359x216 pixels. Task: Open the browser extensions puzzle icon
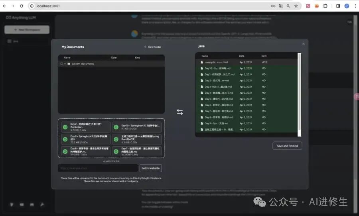click(325, 6)
